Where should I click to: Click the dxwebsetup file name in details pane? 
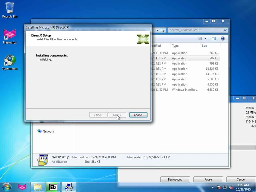tap(60, 157)
